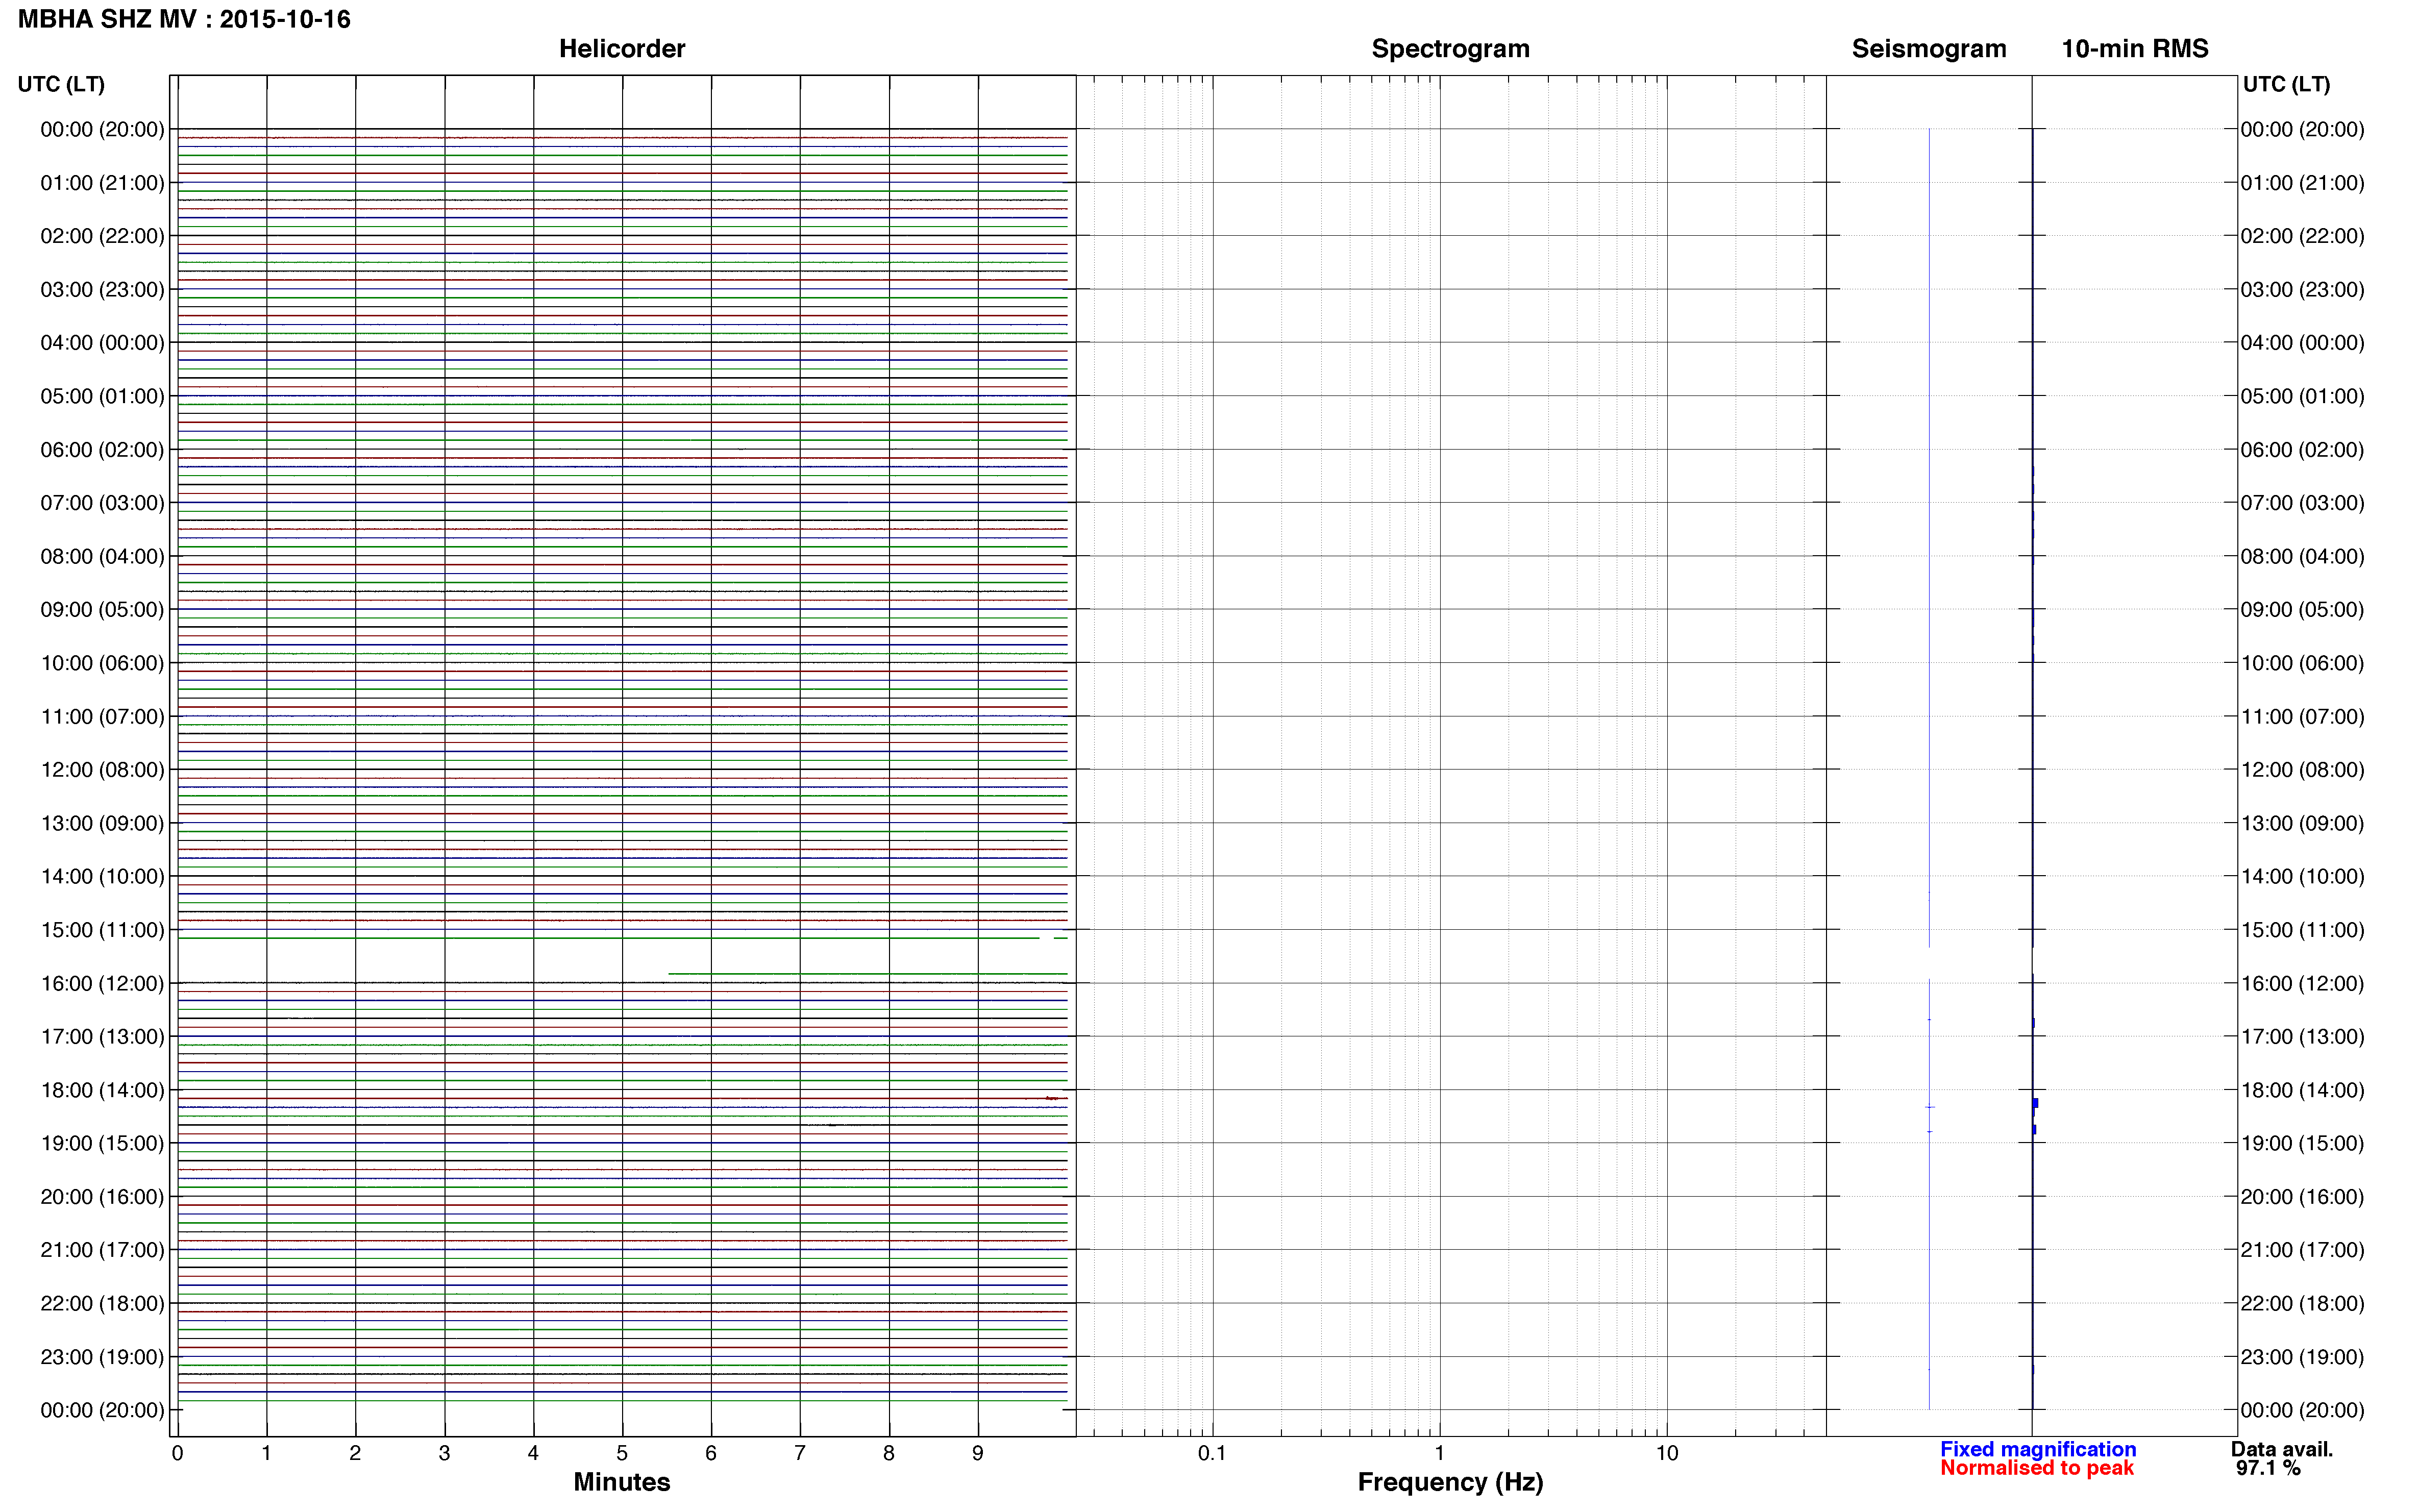Click the 'Data avail.' label
Viewport: 2419px width, 1512px height.
(x=2282, y=1449)
